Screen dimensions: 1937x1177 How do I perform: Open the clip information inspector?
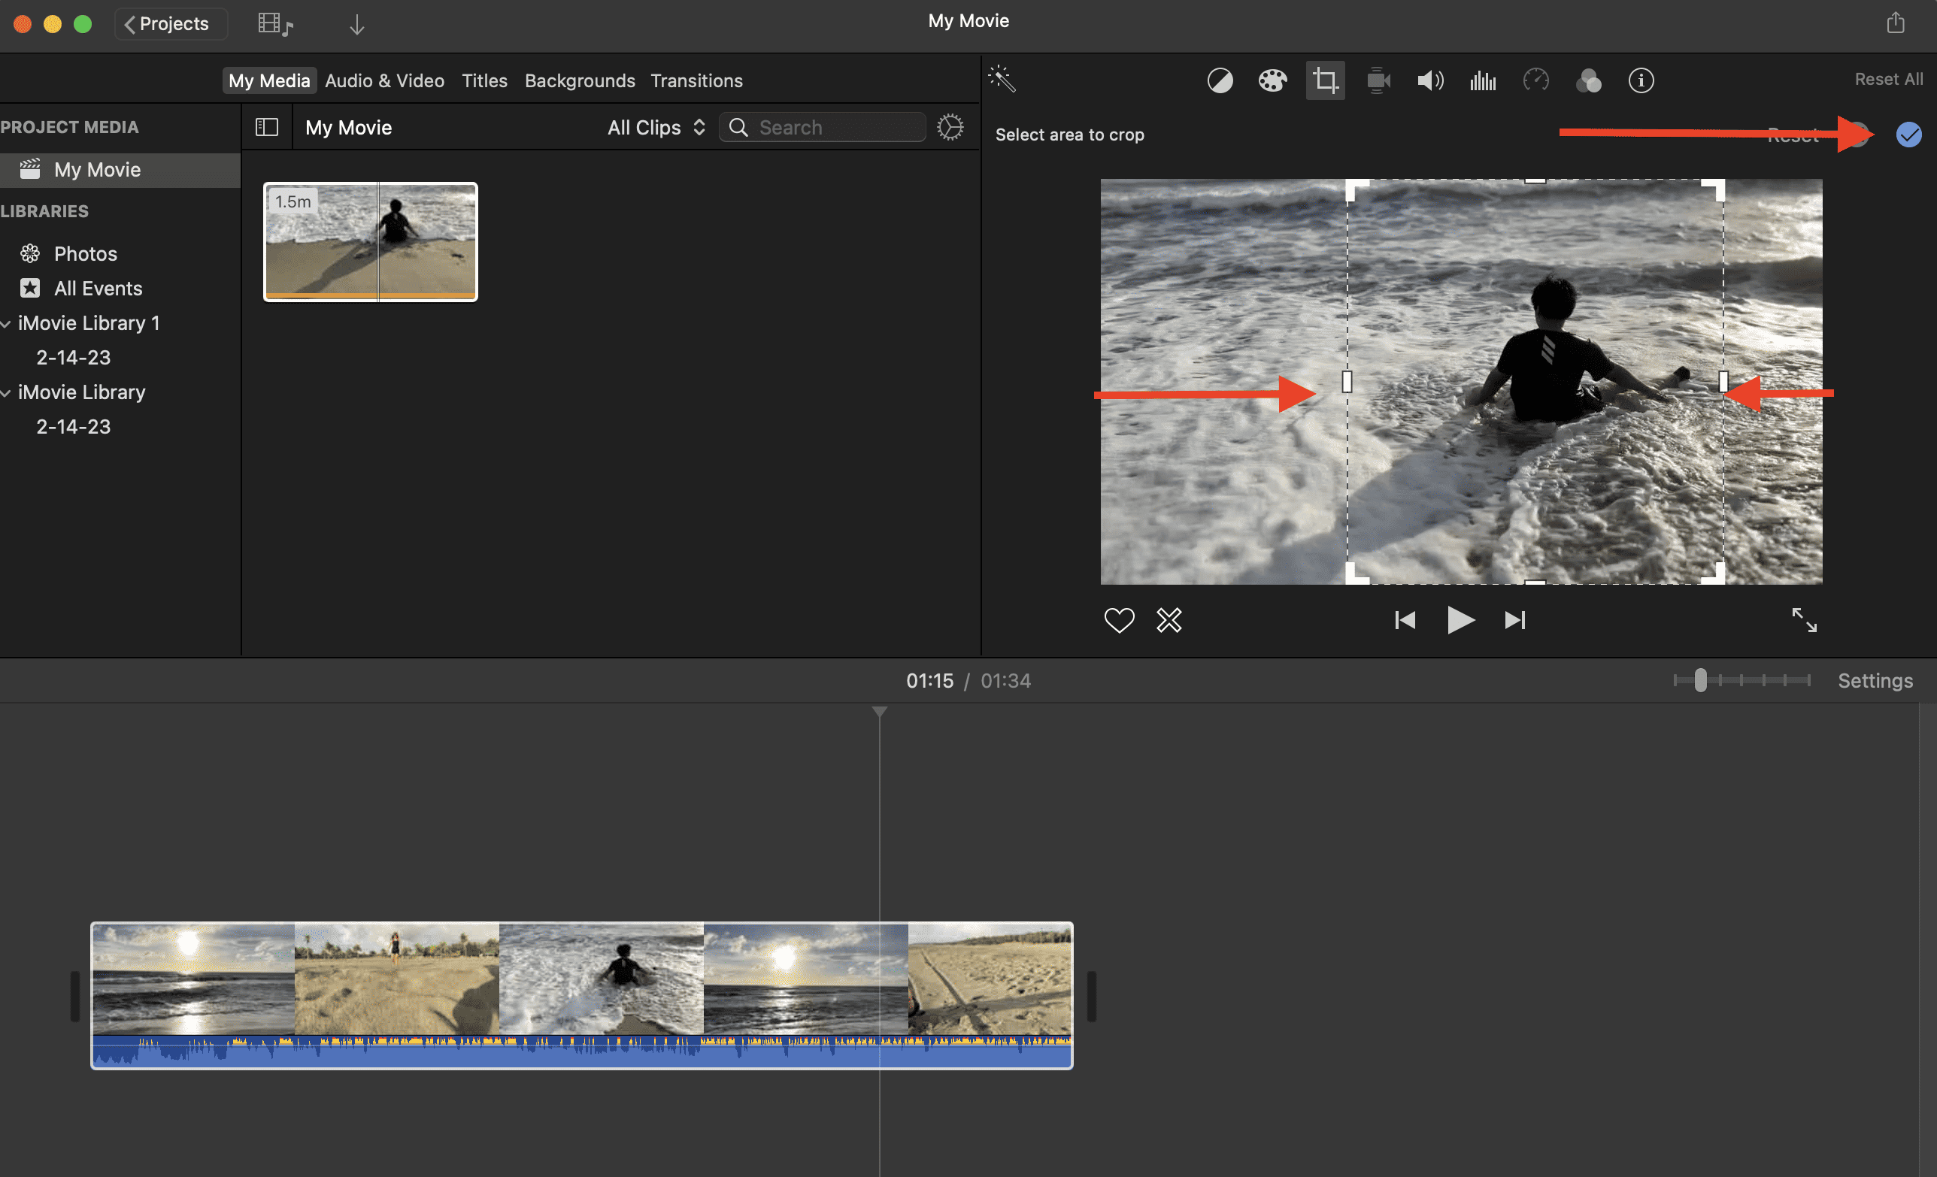coord(1641,80)
